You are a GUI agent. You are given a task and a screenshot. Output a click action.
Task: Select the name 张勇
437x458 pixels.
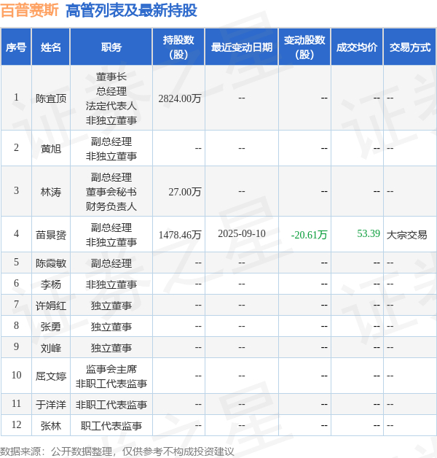click(51, 327)
